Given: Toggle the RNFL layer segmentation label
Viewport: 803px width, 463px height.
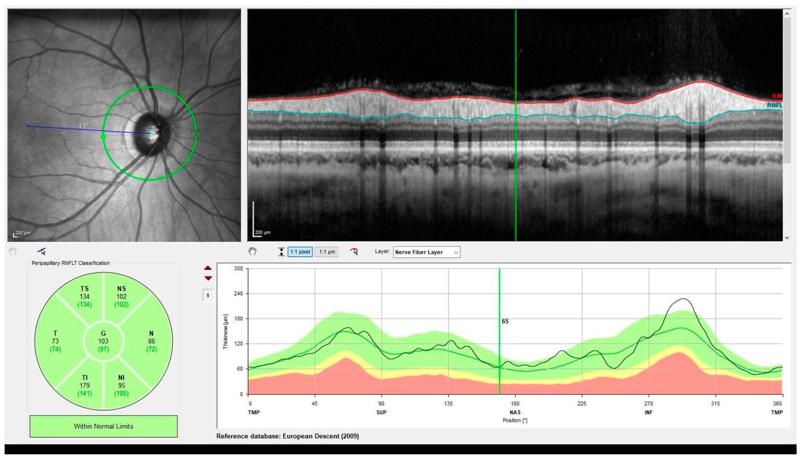Looking at the screenshot, I should (774, 105).
